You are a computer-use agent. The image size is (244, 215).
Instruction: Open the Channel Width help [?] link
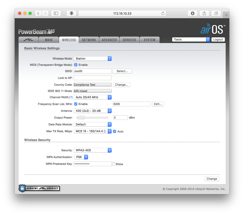(x=71, y=97)
